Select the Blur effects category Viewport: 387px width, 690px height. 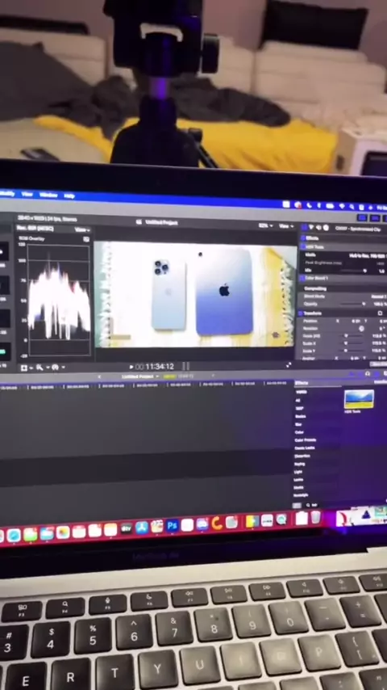tap(298, 424)
